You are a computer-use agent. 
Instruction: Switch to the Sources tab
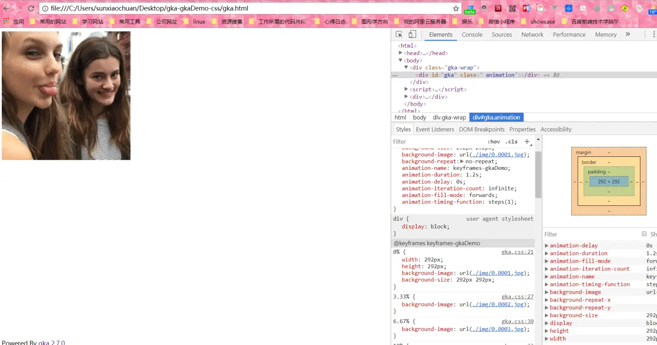pos(502,35)
